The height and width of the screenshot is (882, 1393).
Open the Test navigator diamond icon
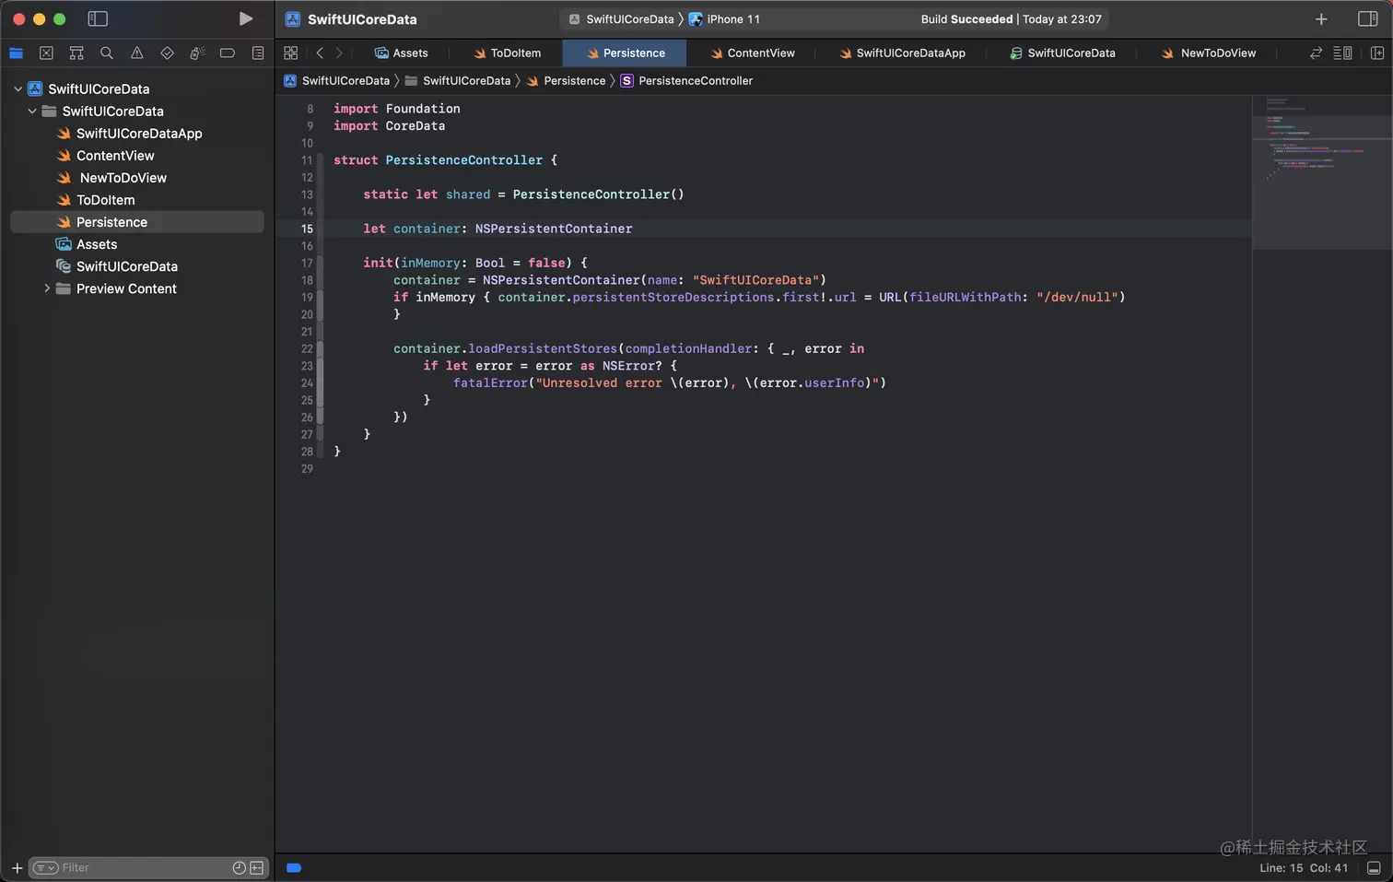[x=167, y=53]
